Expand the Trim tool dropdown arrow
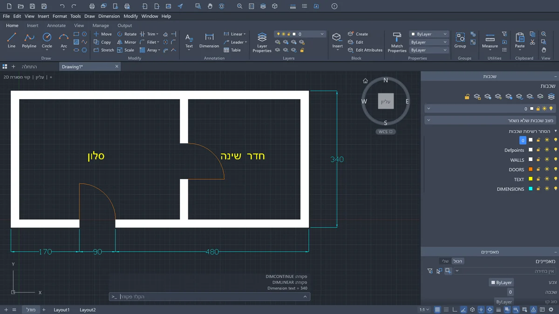 157,34
